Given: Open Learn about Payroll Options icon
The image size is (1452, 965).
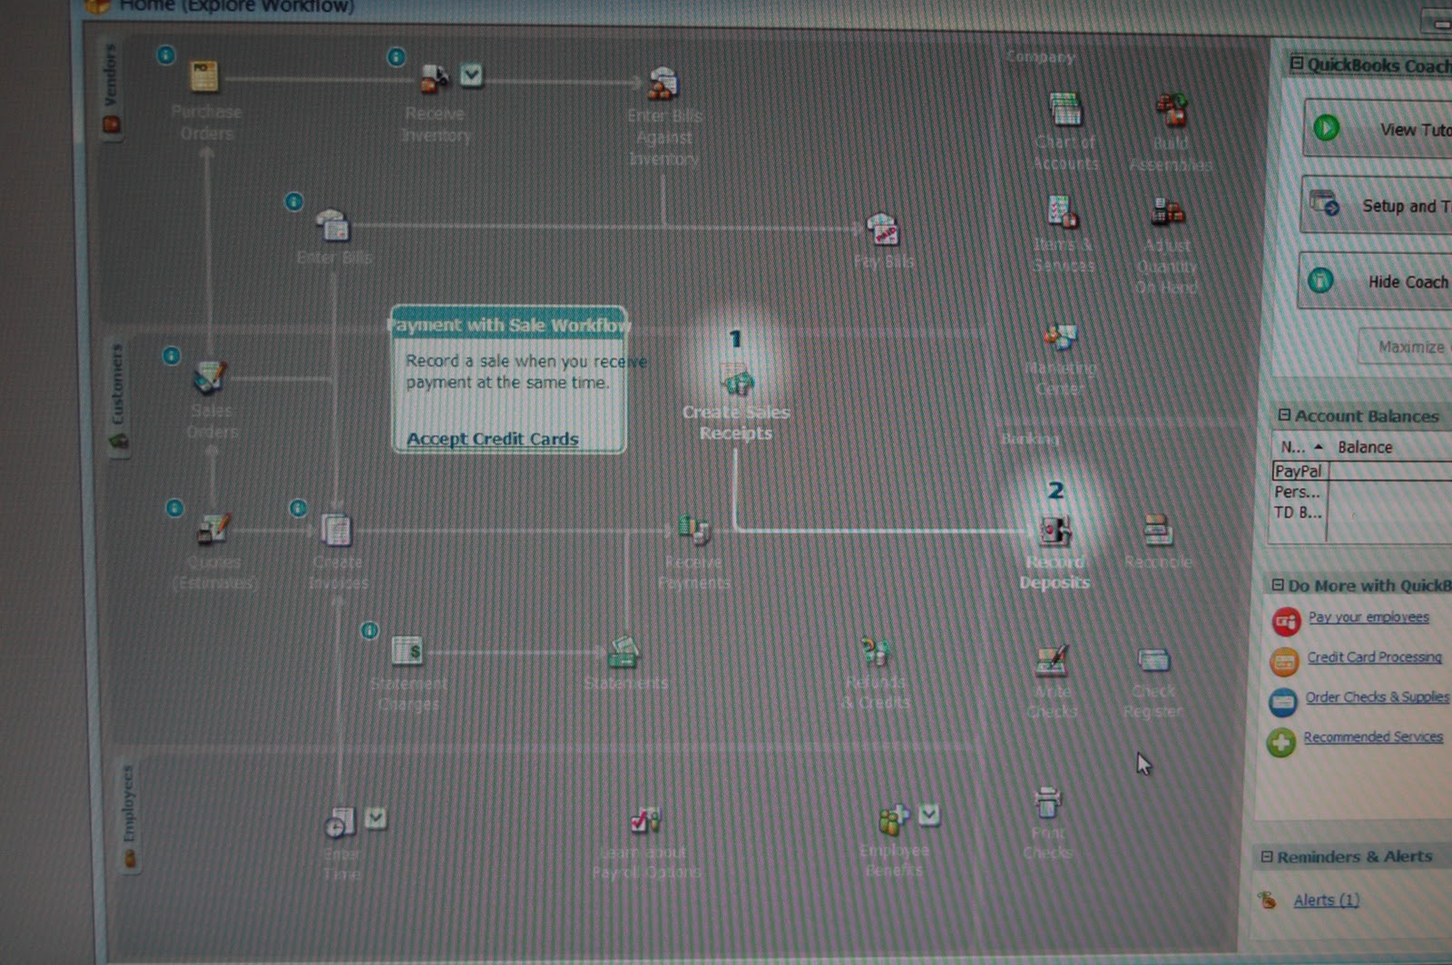Looking at the screenshot, I should (x=645, y=821).
